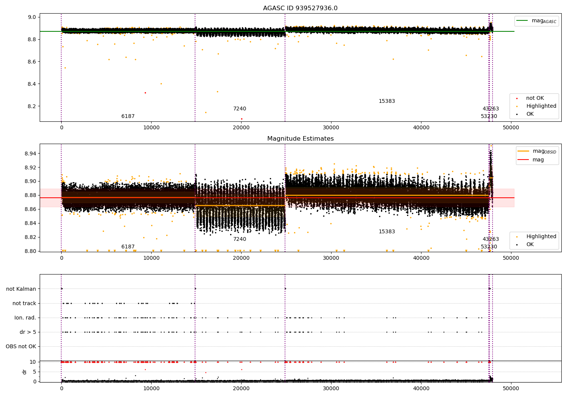Viewport: 567px width, 397px height.
Task: Click the 'not OK' legend entry in top plot
Action: pyautogui.click(x=535, y=98)
